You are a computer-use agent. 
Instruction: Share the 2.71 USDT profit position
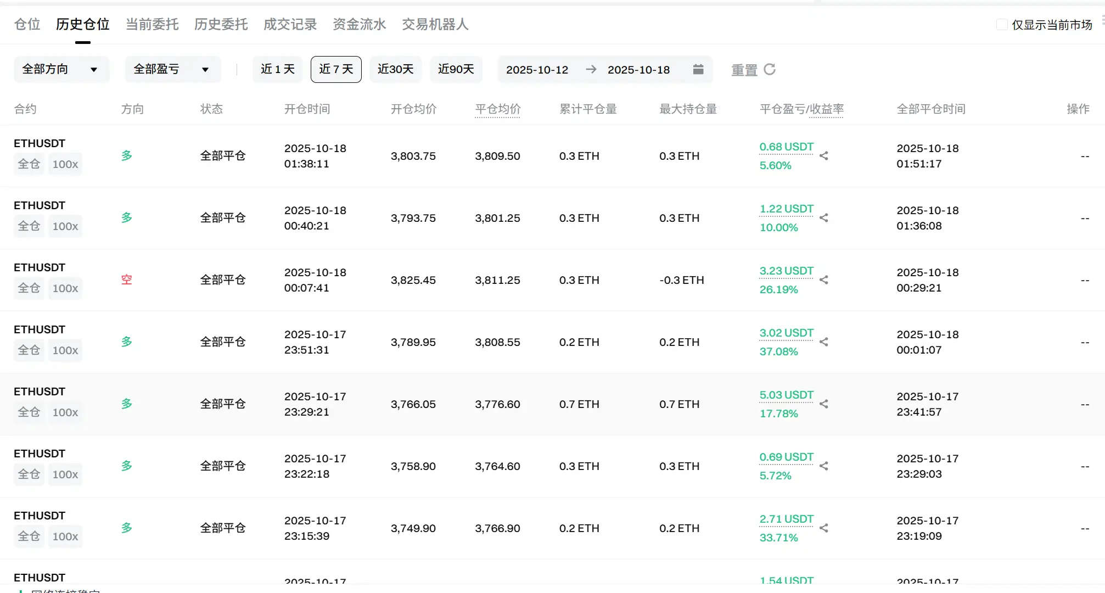click(x=823, y=528)
